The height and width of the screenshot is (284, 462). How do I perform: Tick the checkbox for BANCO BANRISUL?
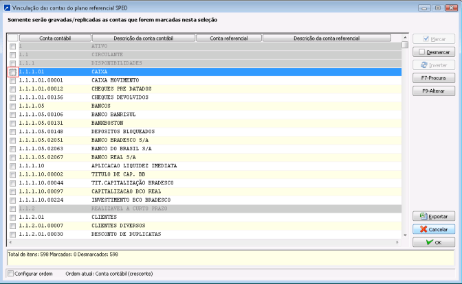pyautogui.click(x=12, y=115)
